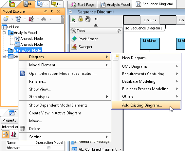This screenshot has width=185, height=151.
Task: Click the Tools palette move handle icon
Action: point(119,31)
